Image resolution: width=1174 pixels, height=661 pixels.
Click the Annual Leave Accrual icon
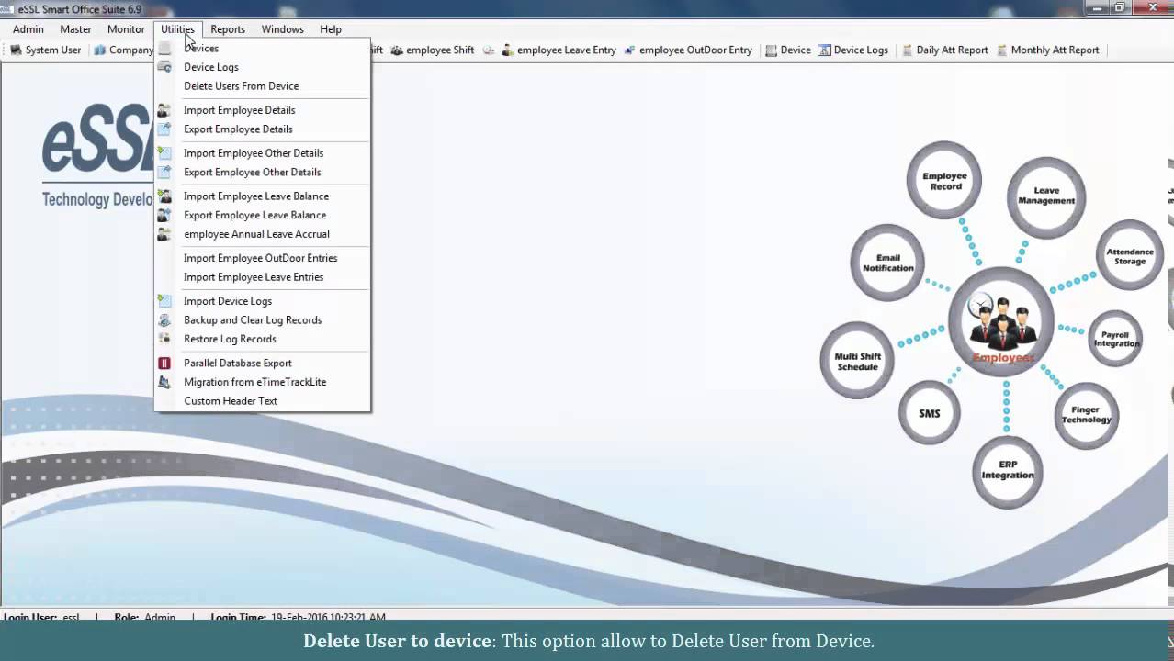tap(164, 234)
